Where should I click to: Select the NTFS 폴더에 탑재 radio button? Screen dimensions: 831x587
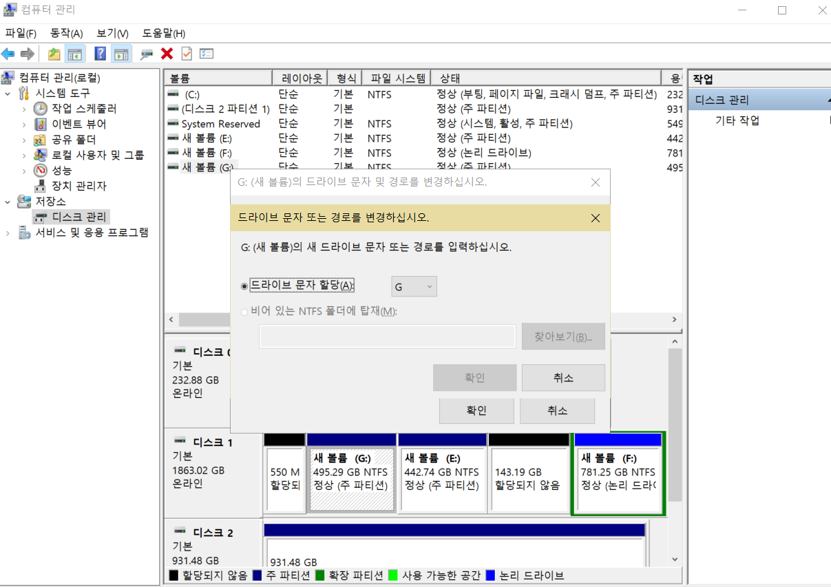pos(245,312)
